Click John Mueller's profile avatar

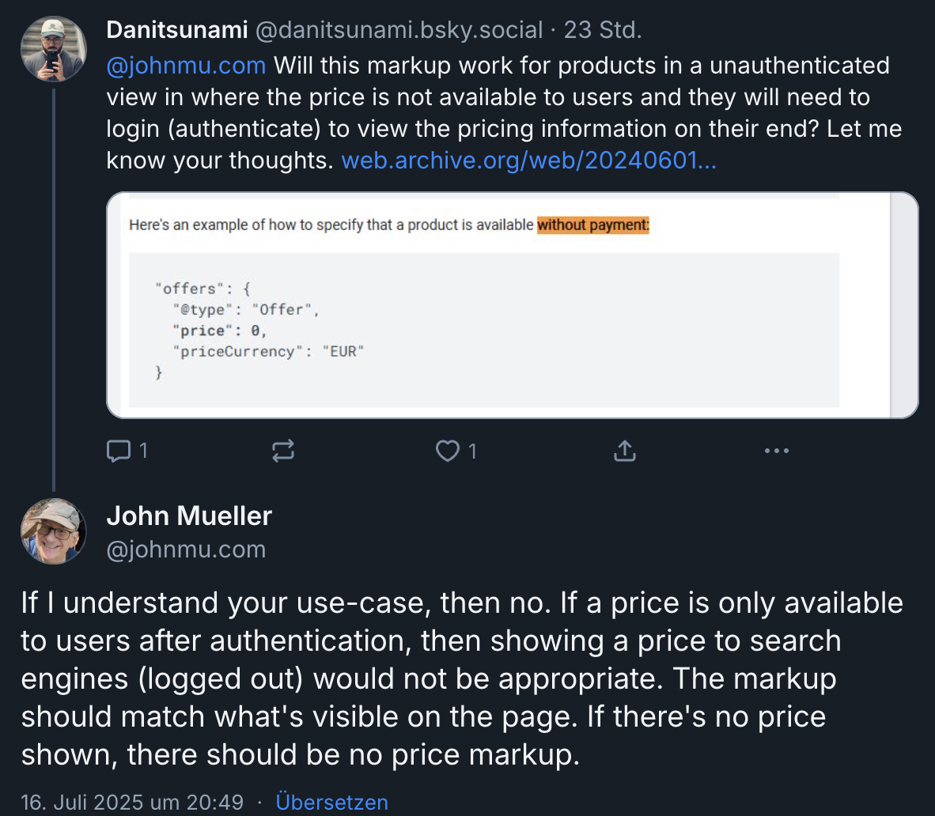point(53,531)
